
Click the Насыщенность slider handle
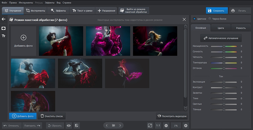click(x=224, y=46)
